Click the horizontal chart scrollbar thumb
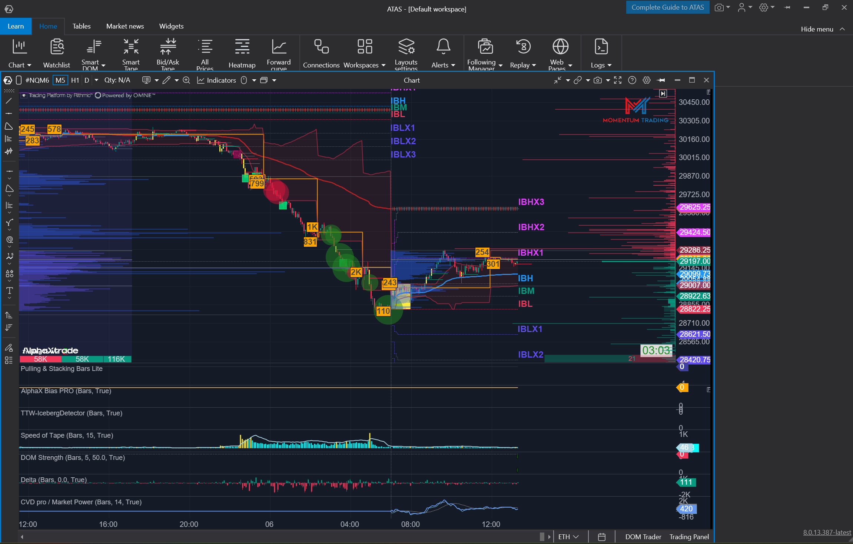 (x=542, y=537)
